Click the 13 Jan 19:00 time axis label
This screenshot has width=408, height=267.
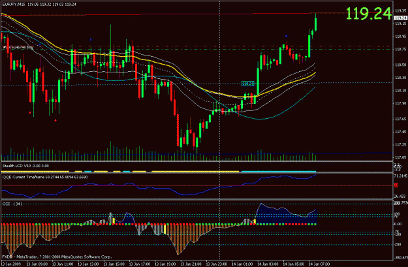coord(165,264)
